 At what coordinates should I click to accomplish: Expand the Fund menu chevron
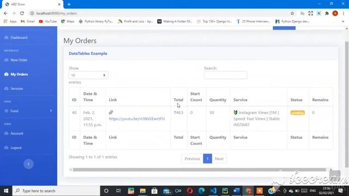pyautogui.click(x=51, y=111)
